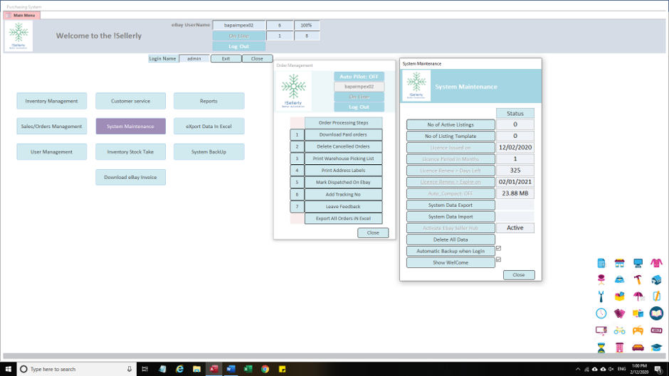Click the pink umbrella icon
669x376 pixels.
point(638,296)
